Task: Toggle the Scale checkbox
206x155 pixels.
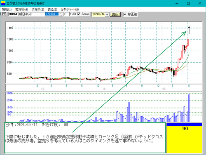Action: (x=79, y=14)
